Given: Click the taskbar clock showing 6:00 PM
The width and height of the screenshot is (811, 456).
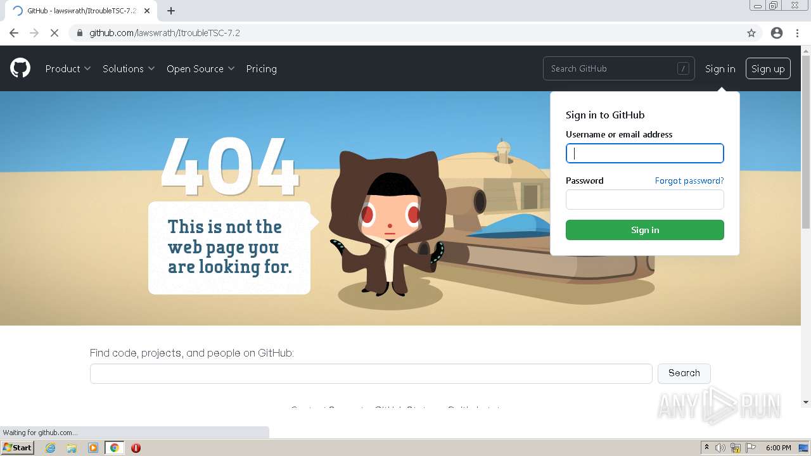Looking at the screenshot, I should coord(778,448).
